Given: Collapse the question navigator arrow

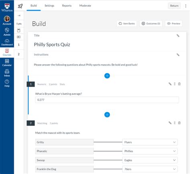Looking at the screenshot, I should (x=19, y=16).
